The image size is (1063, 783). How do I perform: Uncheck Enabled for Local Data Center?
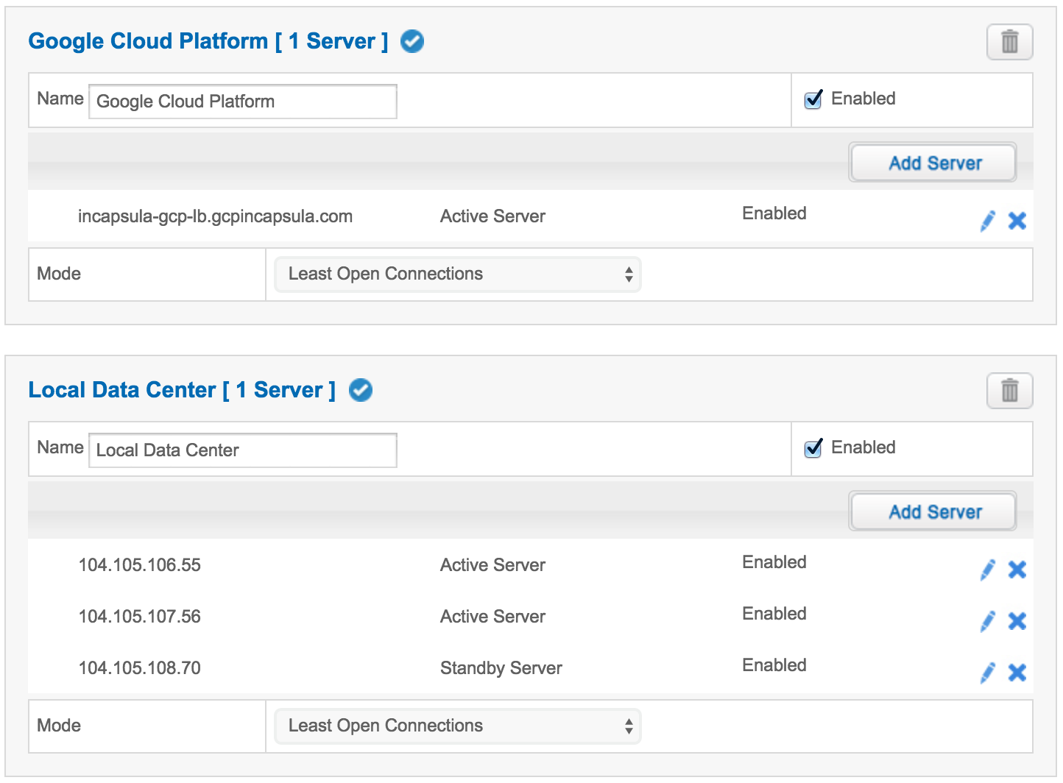point(813,448)
